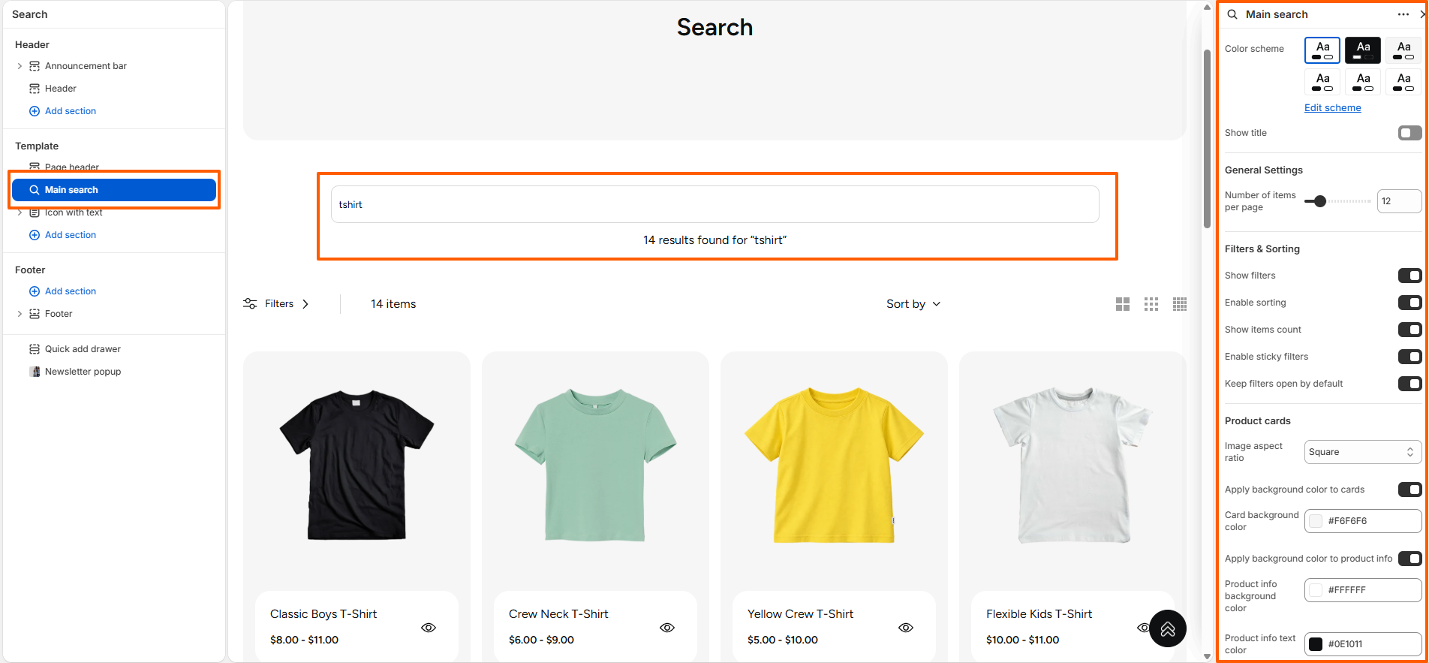Expand the Filters panel in preview

276,304
